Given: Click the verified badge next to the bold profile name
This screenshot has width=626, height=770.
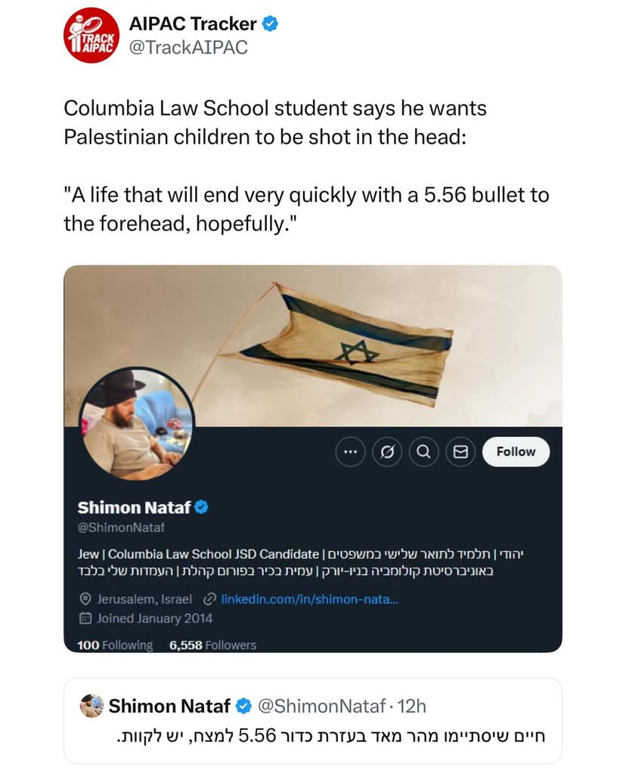Looking at the screenshot, I should coord(202,507).
